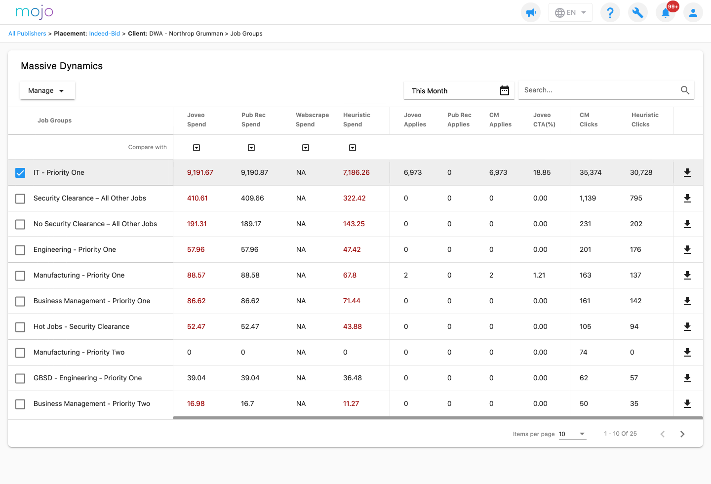This screenshot has height=484, width=711.
Task: Download the IT - Priority One row
Action: point(687,172)
